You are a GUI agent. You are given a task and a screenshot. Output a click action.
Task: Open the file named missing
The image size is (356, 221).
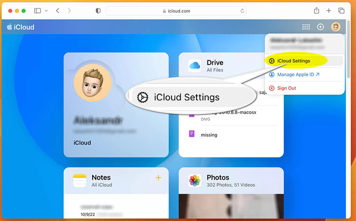pos(209,135)
